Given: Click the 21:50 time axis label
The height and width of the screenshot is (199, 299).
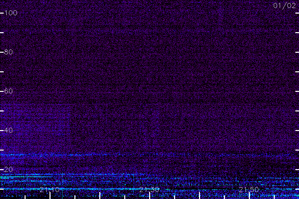Looking at the screenshot, I should (249, 190).
